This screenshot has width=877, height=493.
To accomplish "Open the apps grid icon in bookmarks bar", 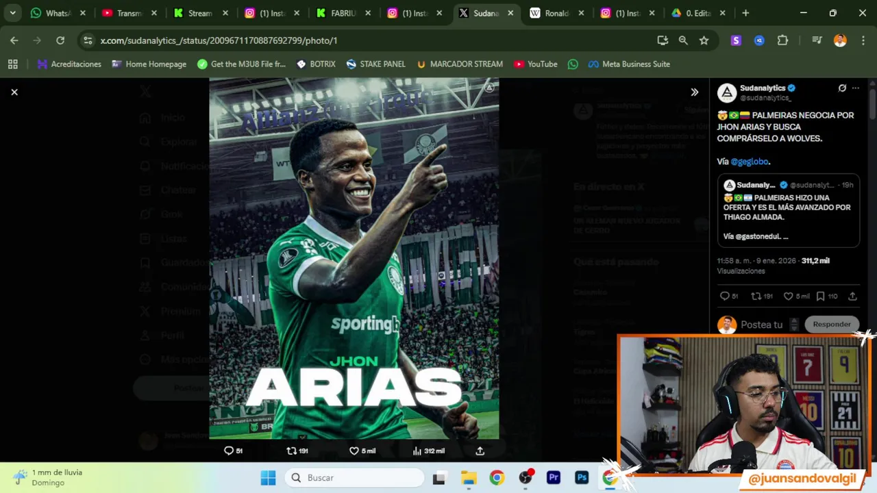I will click(x=12, y=64).
